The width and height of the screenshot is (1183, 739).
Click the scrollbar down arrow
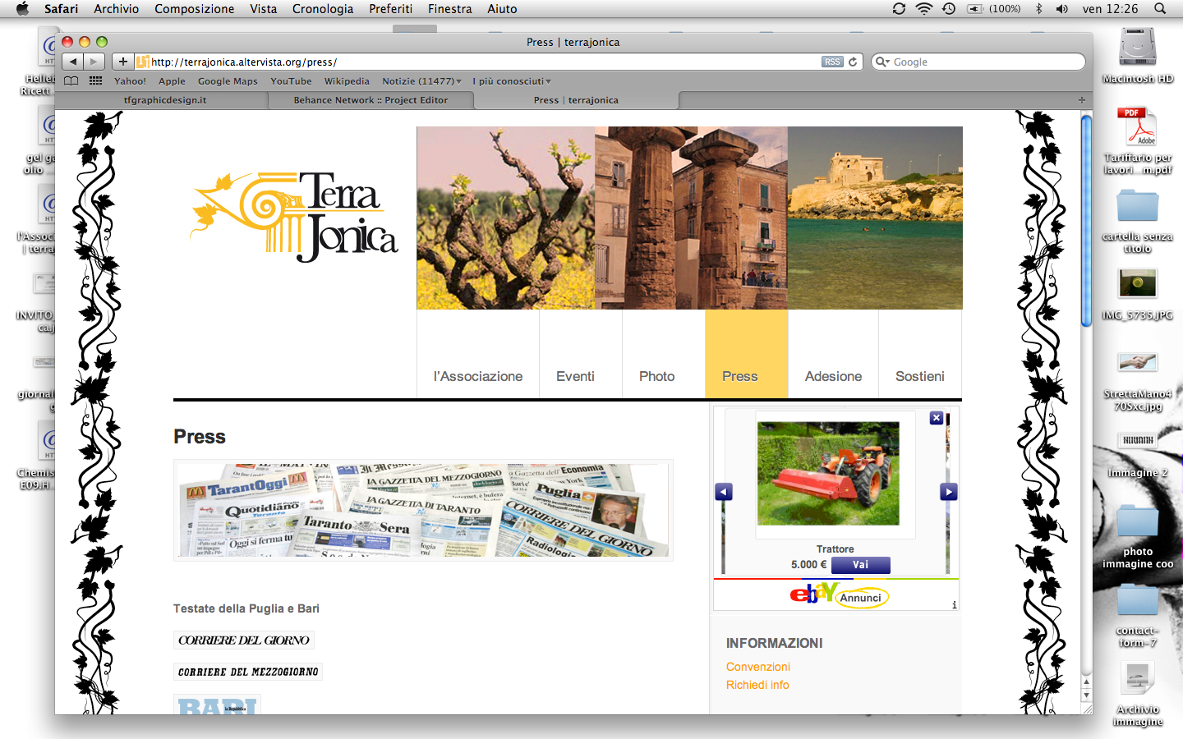1086,695
